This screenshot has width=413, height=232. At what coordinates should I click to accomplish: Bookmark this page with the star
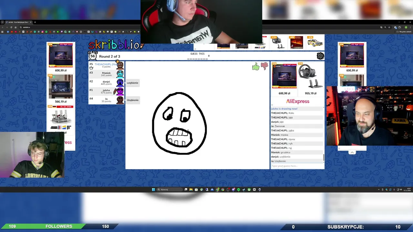pos(389,27)
